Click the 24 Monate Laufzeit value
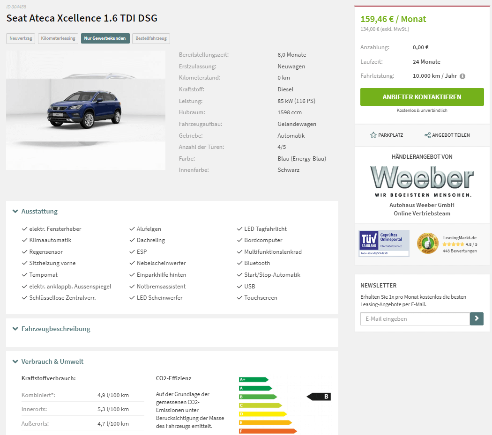The height and width of the screenshot is (435, 492). (426, 62)
